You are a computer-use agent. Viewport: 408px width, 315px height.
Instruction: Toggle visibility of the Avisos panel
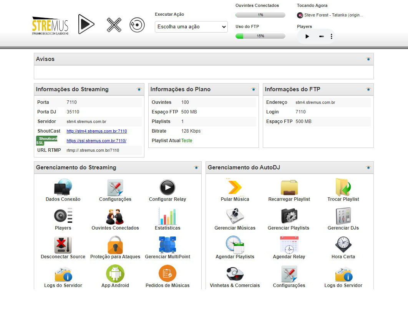368,59
